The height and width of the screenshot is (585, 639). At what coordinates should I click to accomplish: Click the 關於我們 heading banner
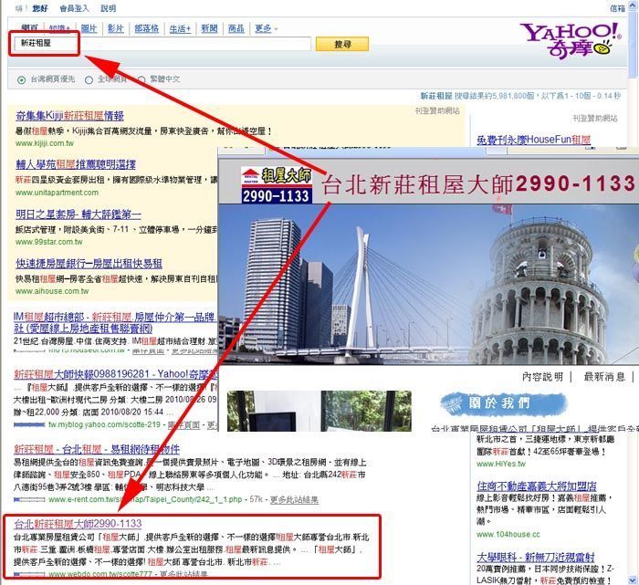tap(504, 403)
